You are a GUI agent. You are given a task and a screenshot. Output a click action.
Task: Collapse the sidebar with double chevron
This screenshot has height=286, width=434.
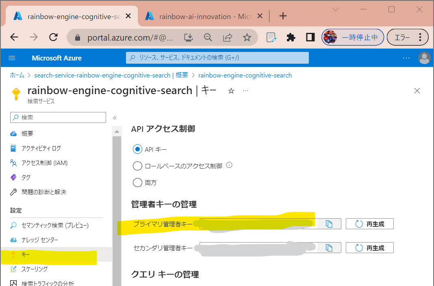pyautogui.click(x=115, y=118)
